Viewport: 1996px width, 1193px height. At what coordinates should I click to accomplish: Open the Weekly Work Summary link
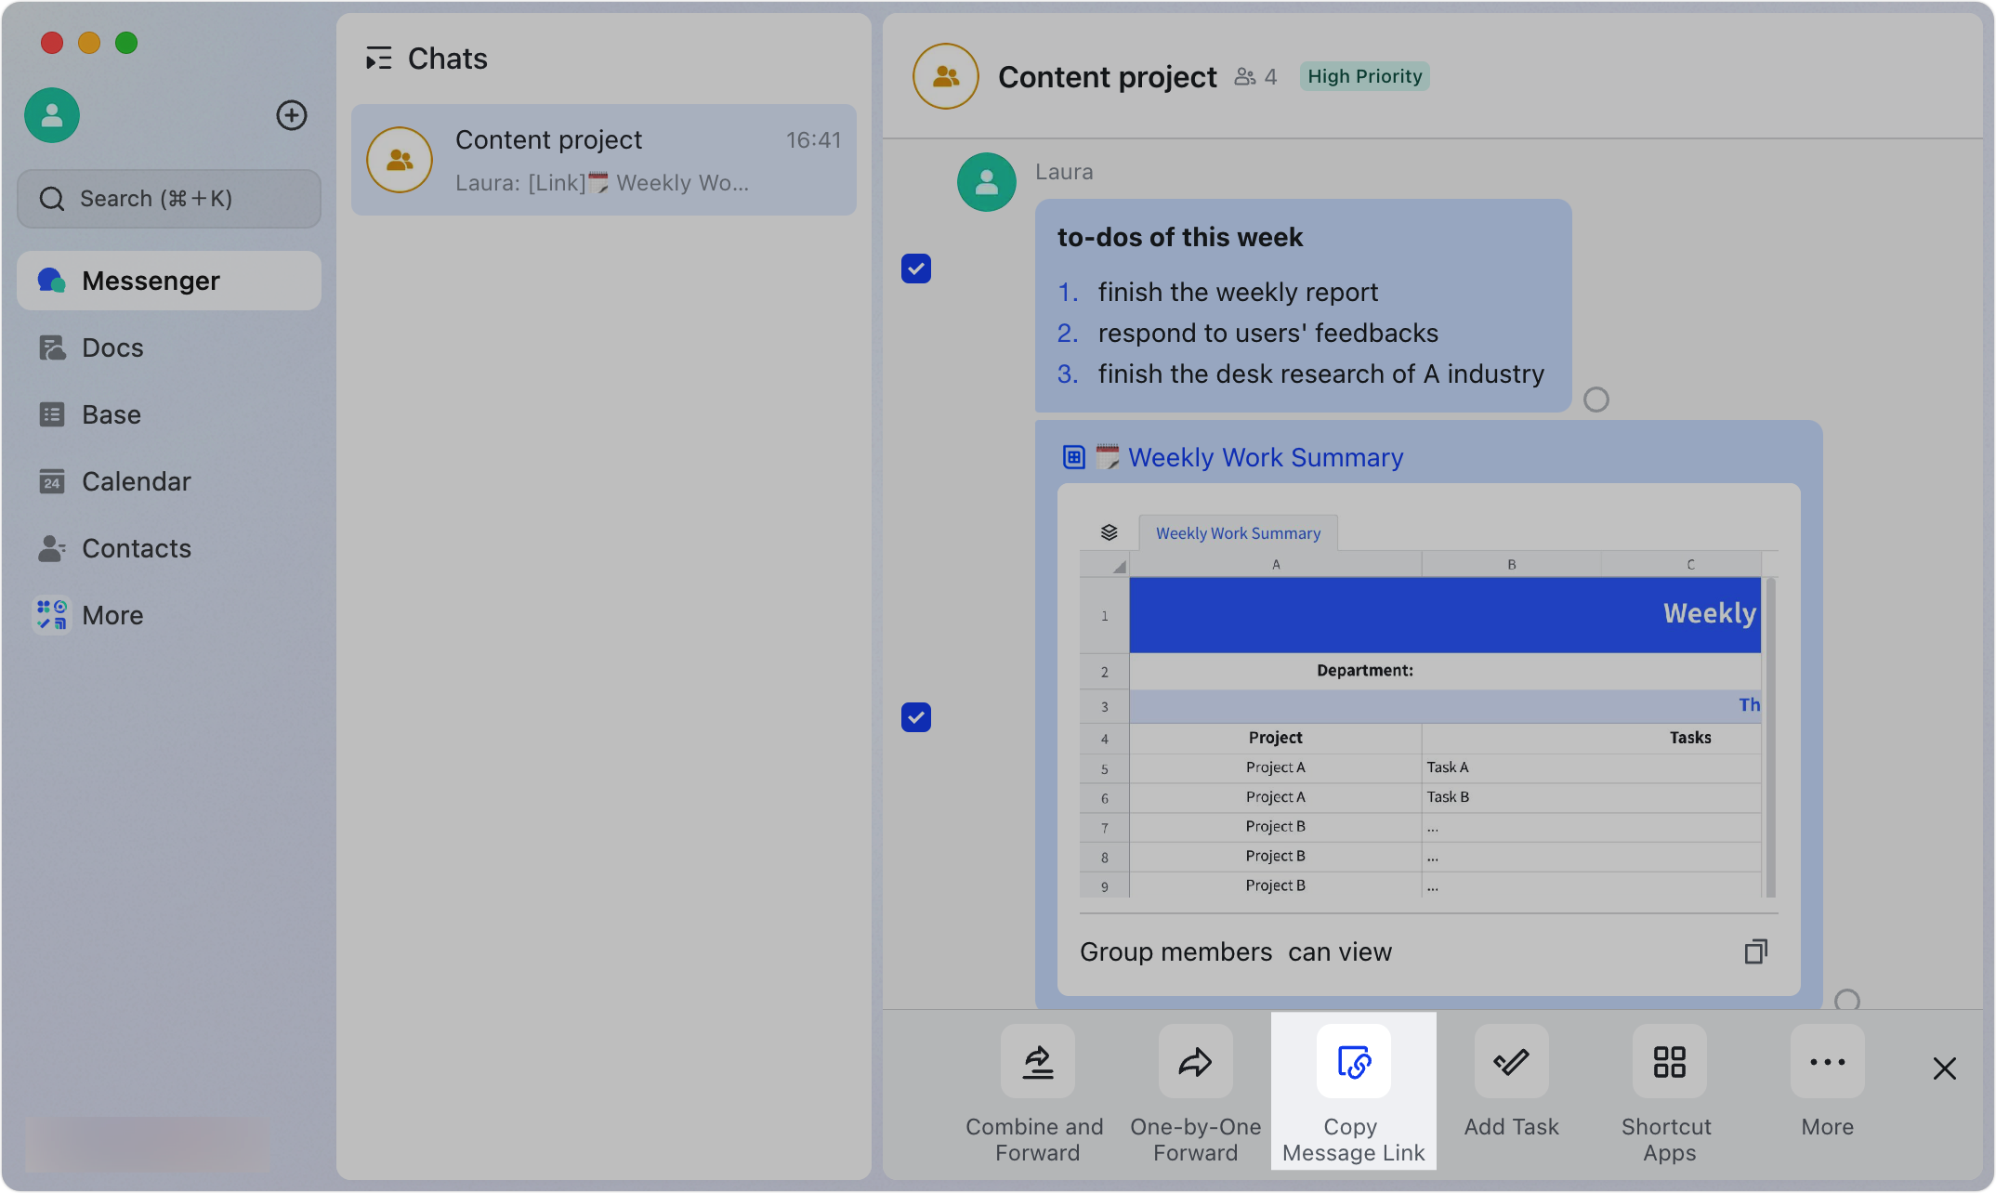point(1265,457)
